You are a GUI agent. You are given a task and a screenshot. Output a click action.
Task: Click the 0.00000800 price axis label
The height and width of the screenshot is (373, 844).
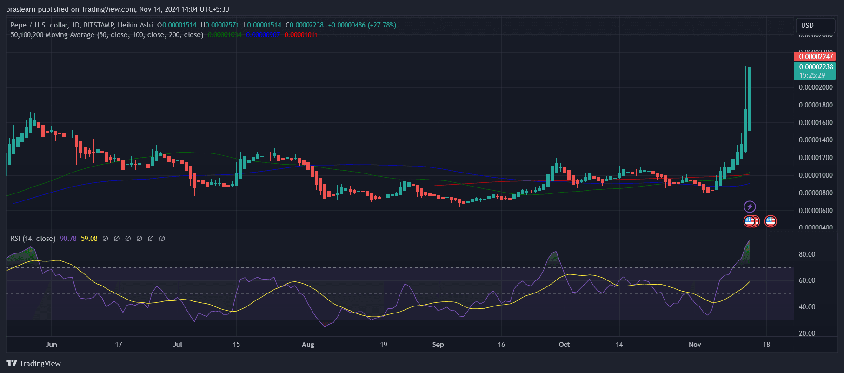(x=816, y=193)
